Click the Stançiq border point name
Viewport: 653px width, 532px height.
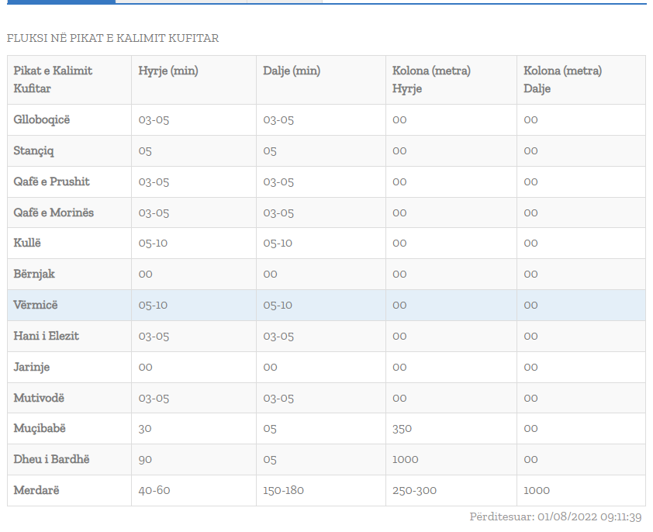tap(34, 150)
